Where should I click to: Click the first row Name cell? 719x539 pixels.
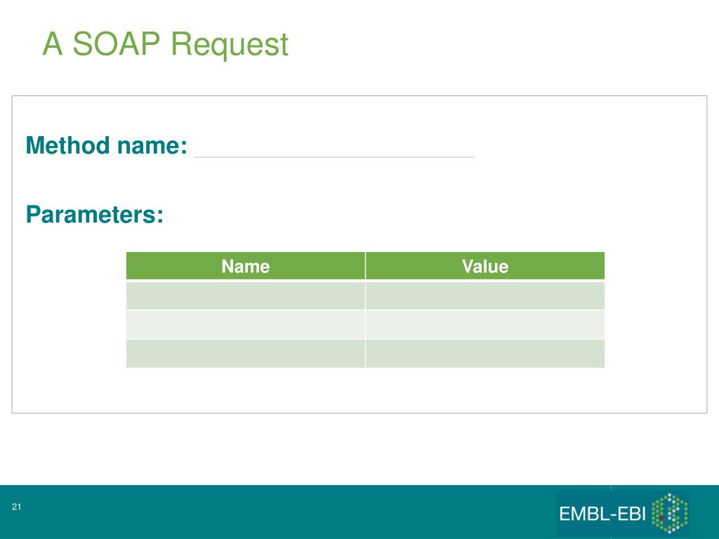(246, 295)
